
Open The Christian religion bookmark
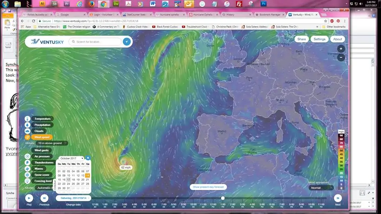(77, 27)
